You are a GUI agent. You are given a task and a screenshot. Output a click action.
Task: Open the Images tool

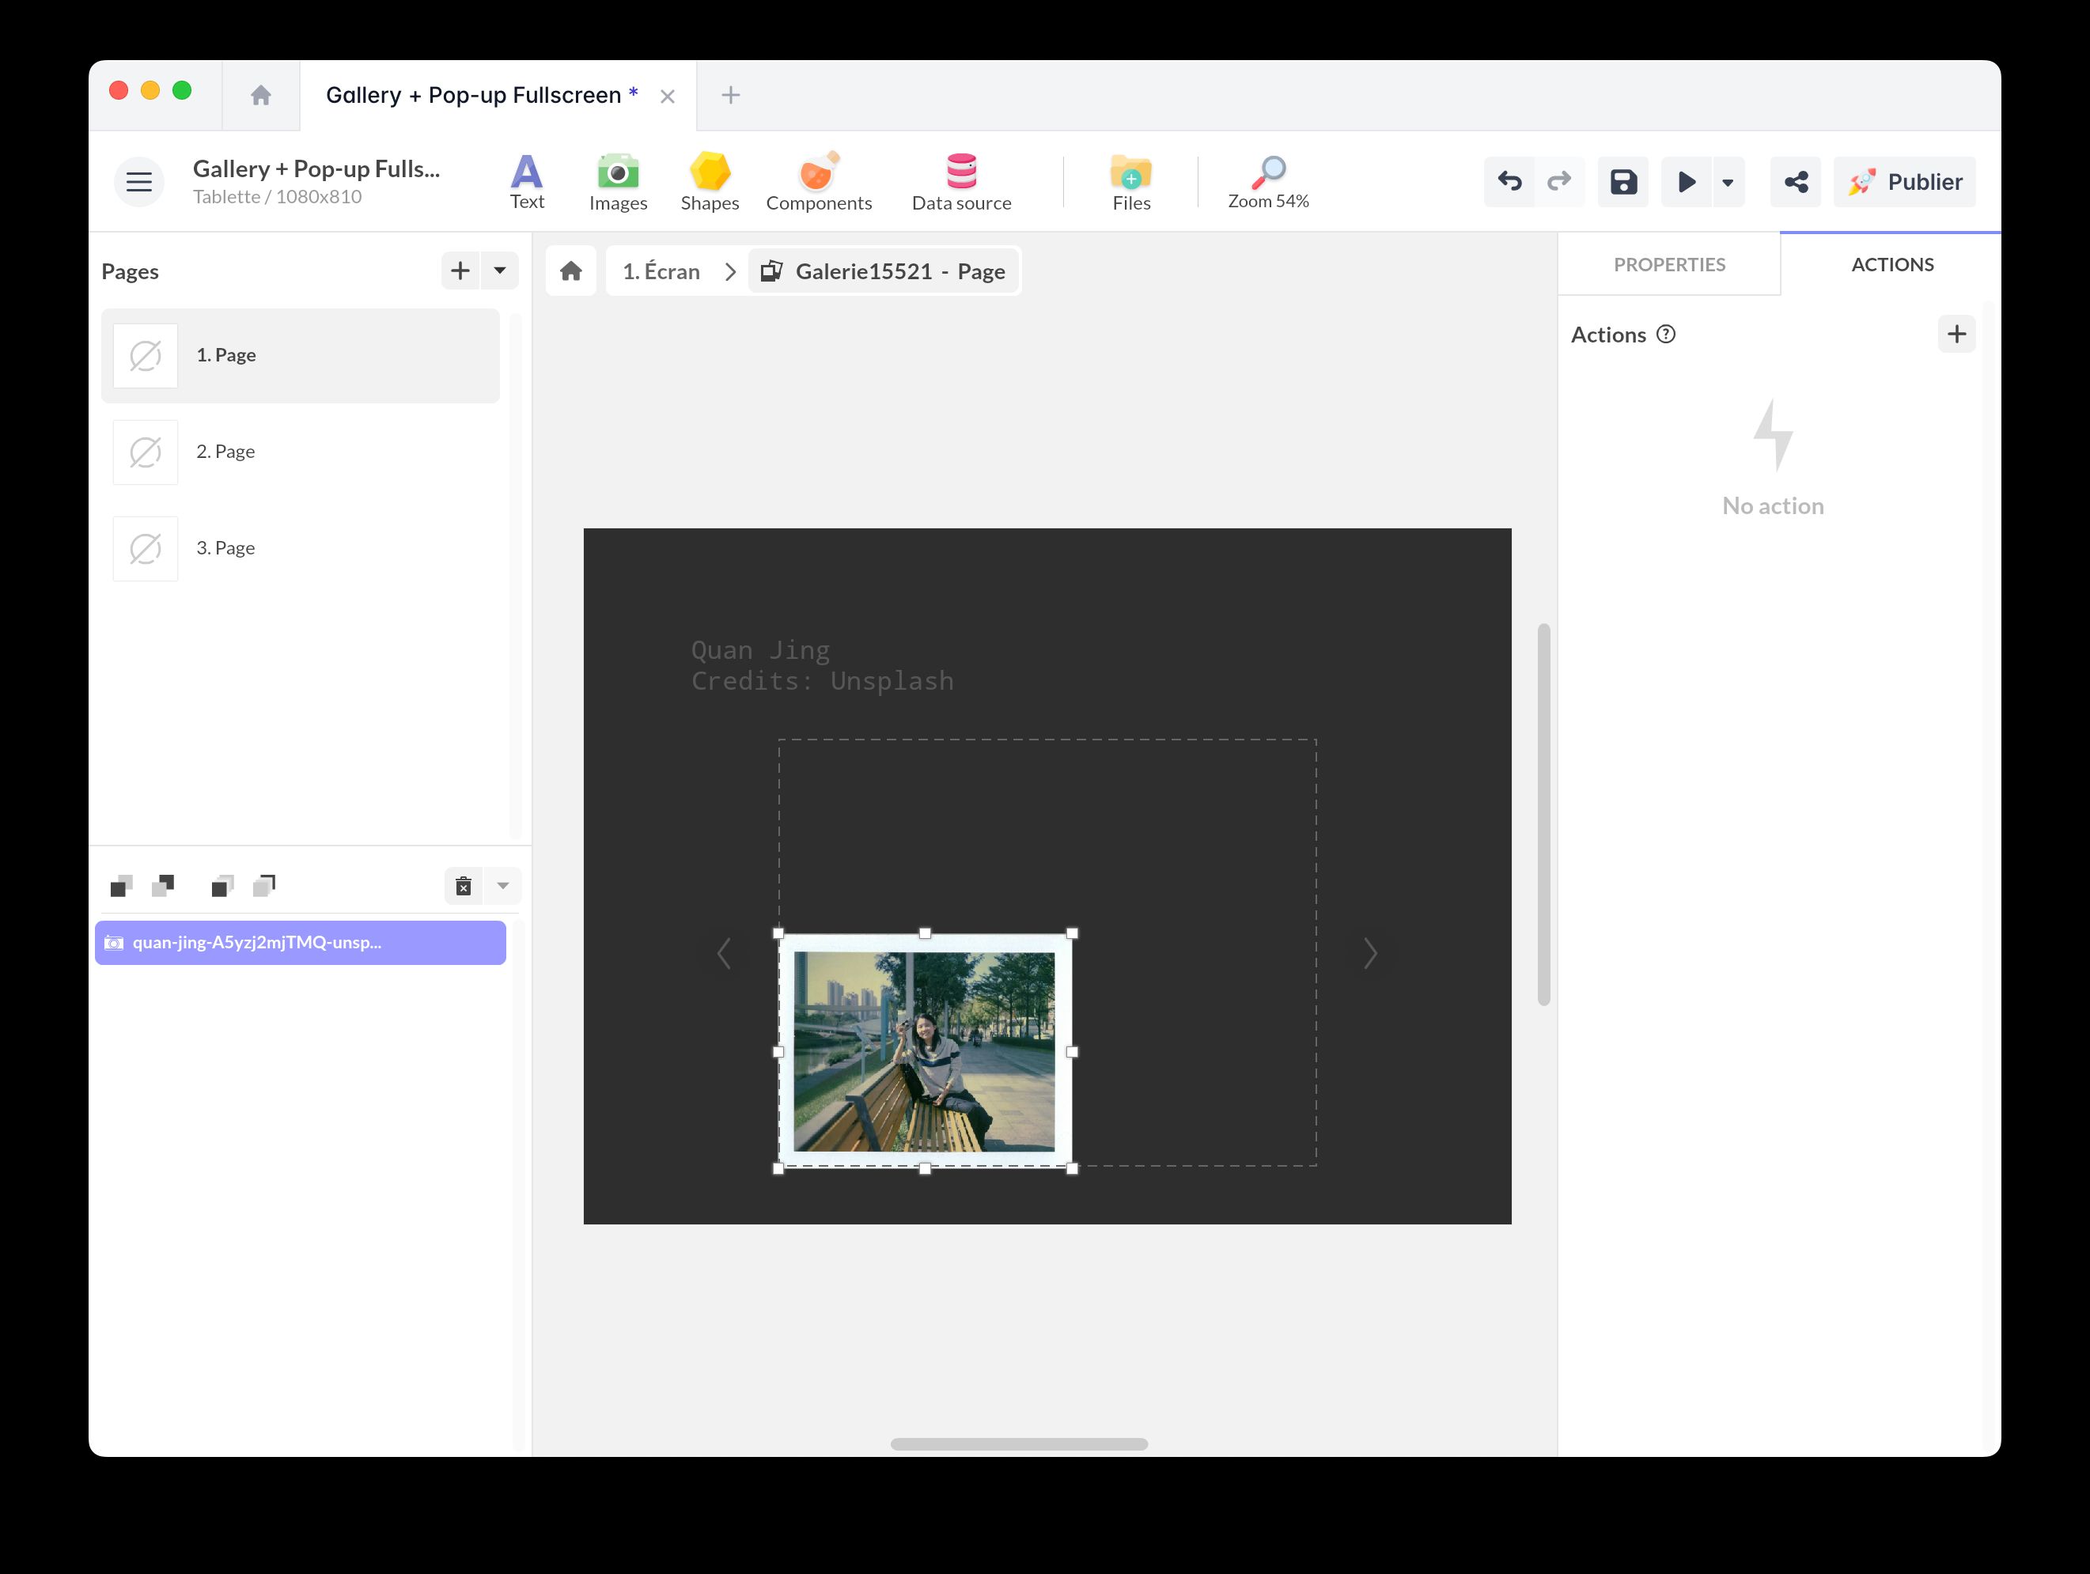click(x=618, y=181)
